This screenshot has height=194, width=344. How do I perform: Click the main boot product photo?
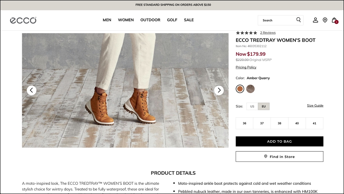point(125,90)
